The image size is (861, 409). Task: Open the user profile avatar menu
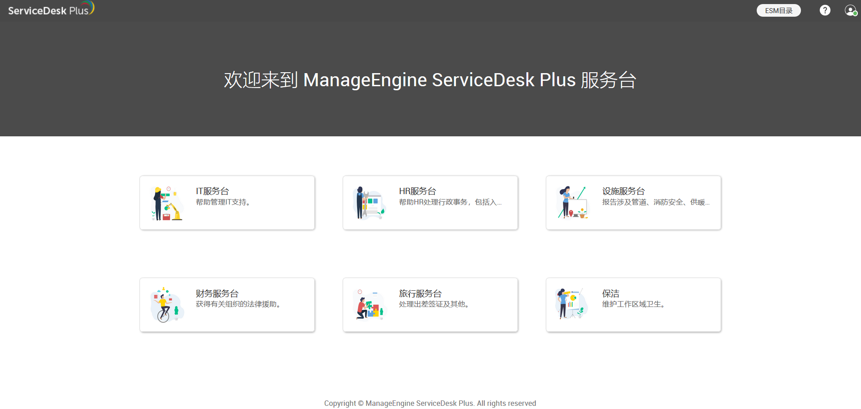pyautogui.click(x=851, y=10)
